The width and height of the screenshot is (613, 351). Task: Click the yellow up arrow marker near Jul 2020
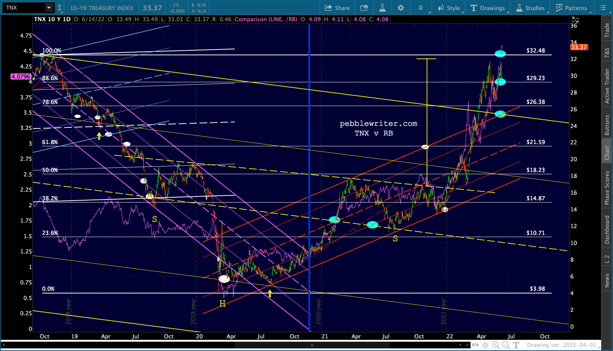(270, 294)
